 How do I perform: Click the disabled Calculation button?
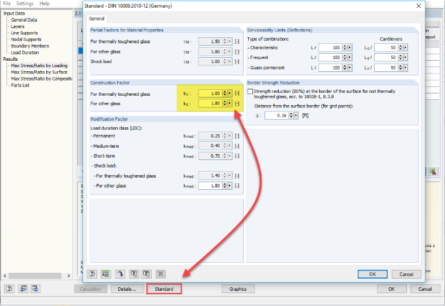click(90, 289)
